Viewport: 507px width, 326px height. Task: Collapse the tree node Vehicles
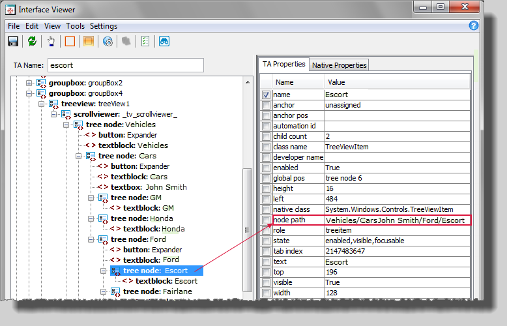pos(66,125)
